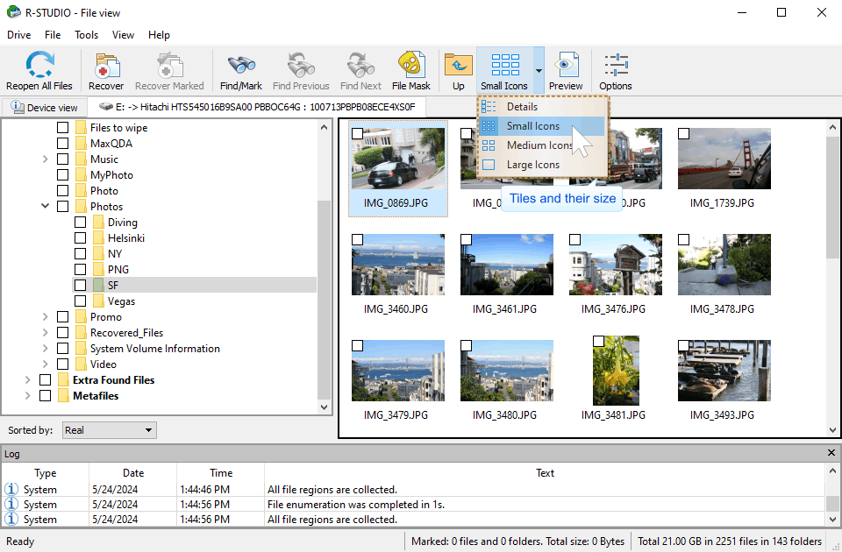This screenshot has height=552, width=842.
Task: Open the Tools menu
Action: coord(86,35)
